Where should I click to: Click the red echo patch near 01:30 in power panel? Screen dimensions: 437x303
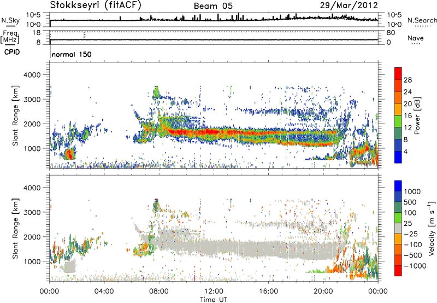click(69, 154)
